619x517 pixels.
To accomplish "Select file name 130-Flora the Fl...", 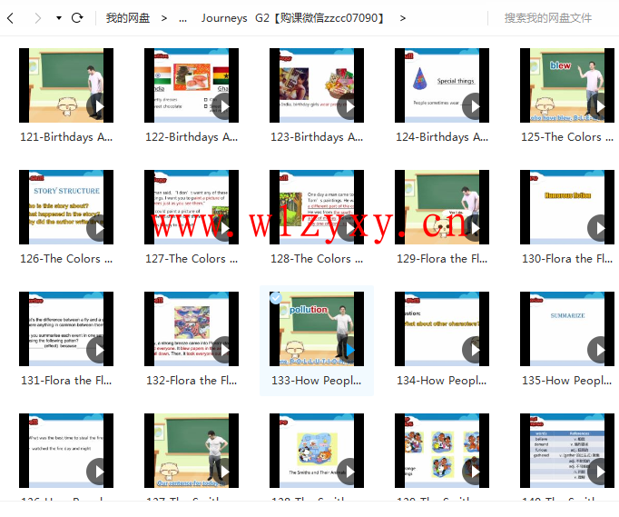I will pyautogui.click(x=567, y=258).
